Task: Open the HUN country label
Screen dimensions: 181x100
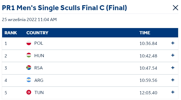Action: (39, 56)
